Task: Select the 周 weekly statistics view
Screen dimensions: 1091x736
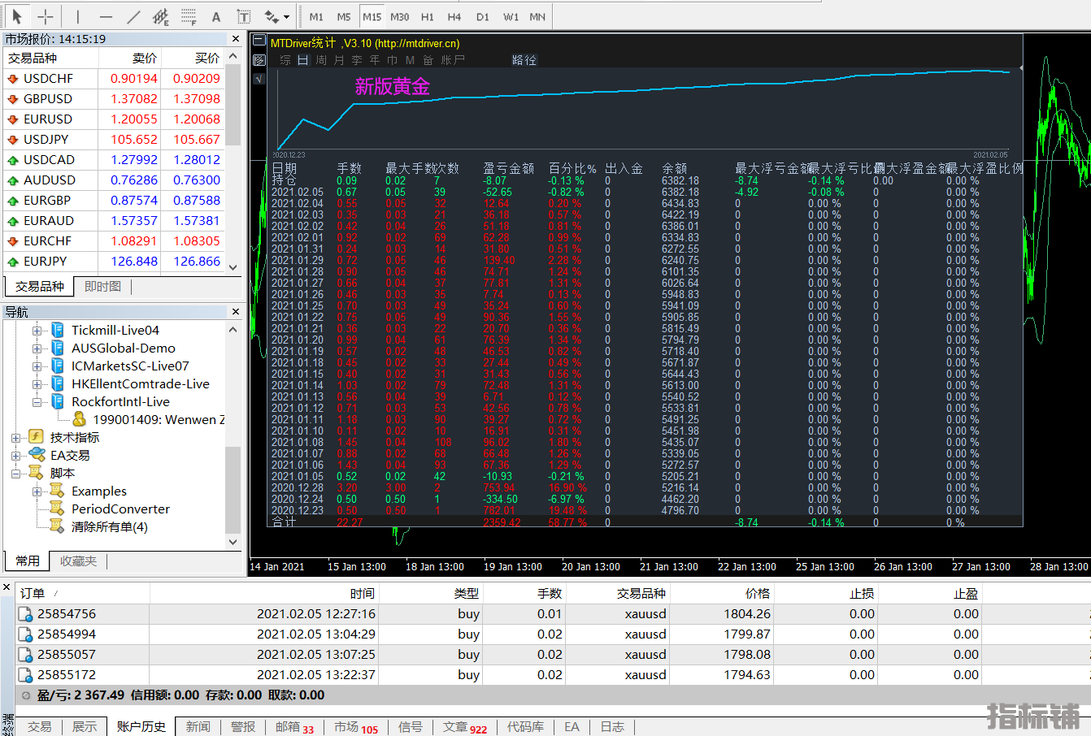Action: click(321, 60)
